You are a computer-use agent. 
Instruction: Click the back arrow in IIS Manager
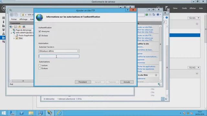coord(12,15)
